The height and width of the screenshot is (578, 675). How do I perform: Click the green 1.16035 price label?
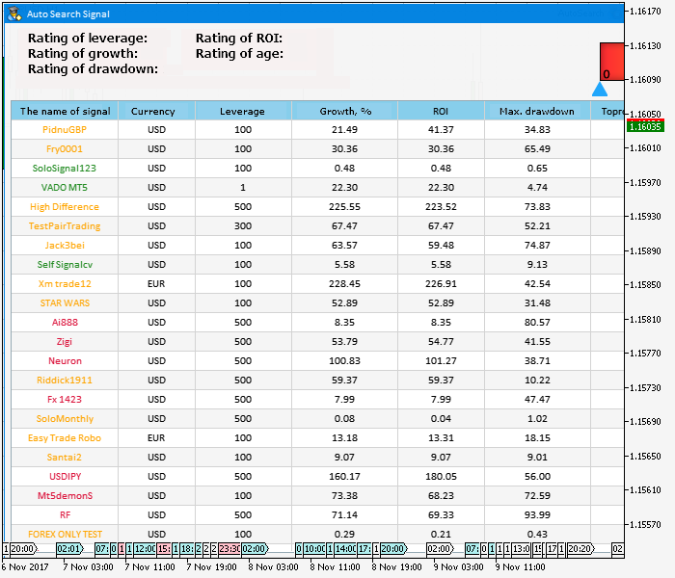point(645,126)
